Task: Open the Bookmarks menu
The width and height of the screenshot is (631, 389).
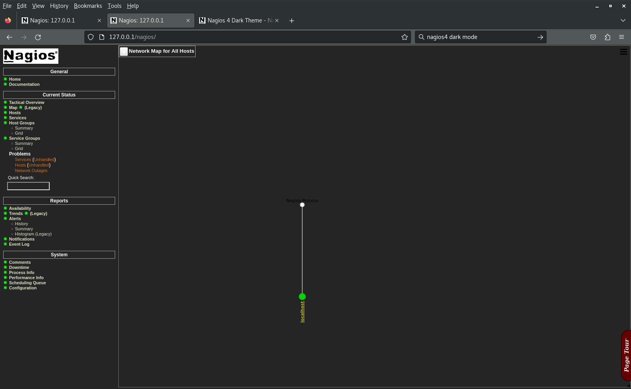Action: click(88, 6)
